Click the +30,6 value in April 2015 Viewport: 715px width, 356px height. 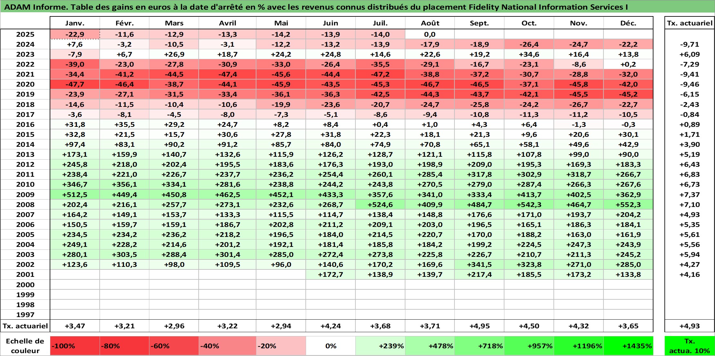click(x=227, y=135)
